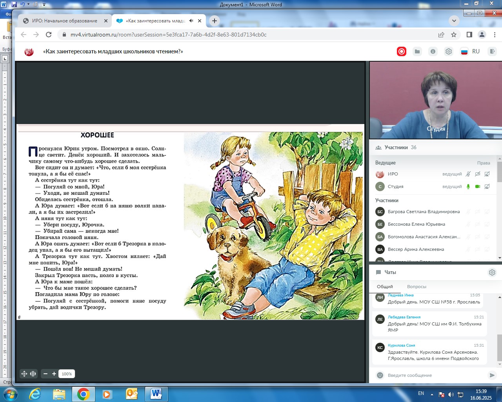Open the room info icon

pyautogui.click(x=433, y=51)
